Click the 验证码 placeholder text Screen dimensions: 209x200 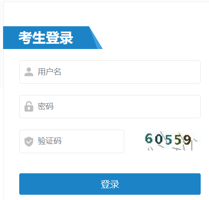click(x=49, y=141)
